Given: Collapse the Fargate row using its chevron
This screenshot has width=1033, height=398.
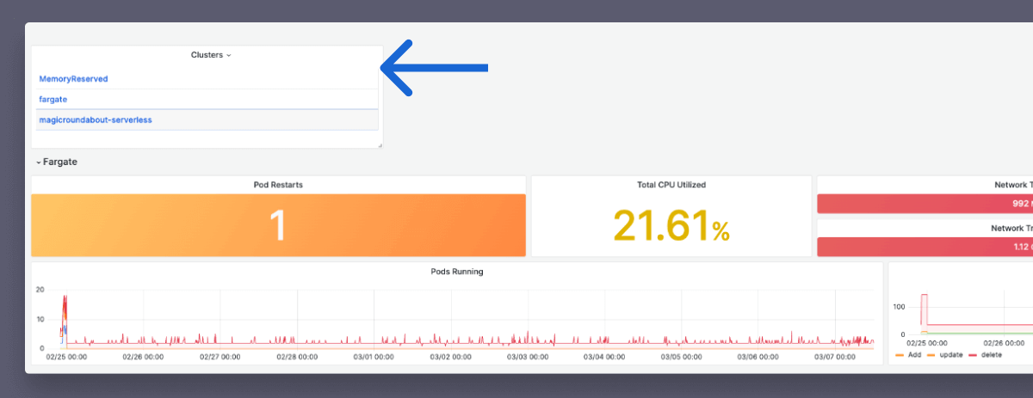Looking at the screenshot, I should click(38, 162).
